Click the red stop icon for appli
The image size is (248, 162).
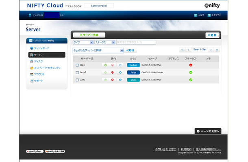click(112, 65)
